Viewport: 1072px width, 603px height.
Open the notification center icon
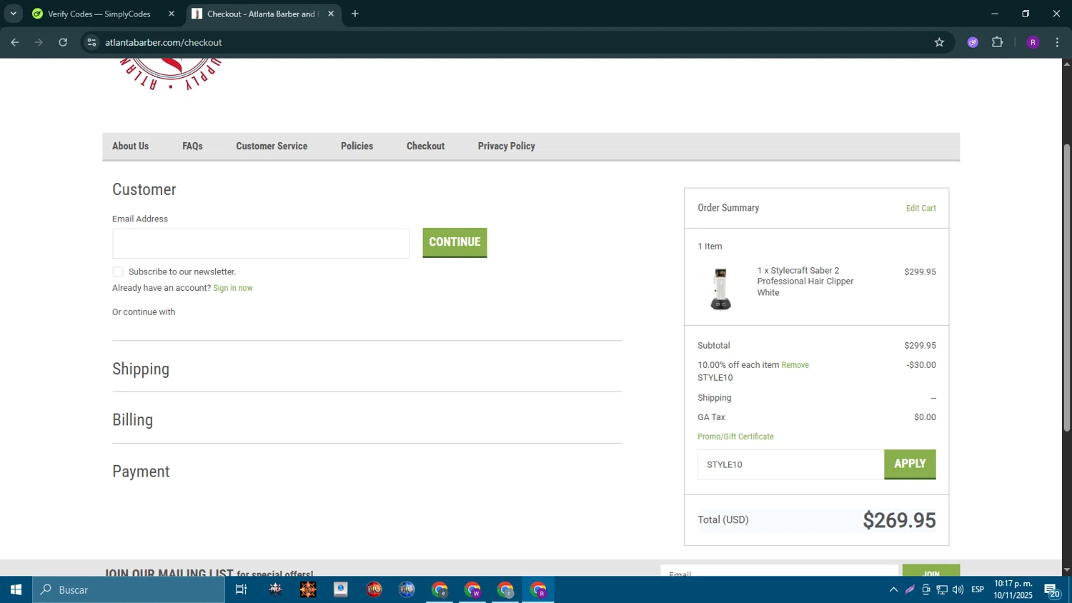(x=1052, y=590)
